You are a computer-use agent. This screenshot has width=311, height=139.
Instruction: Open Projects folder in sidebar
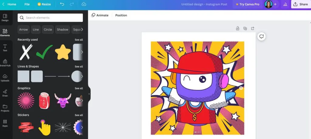(x=5, y=108)
